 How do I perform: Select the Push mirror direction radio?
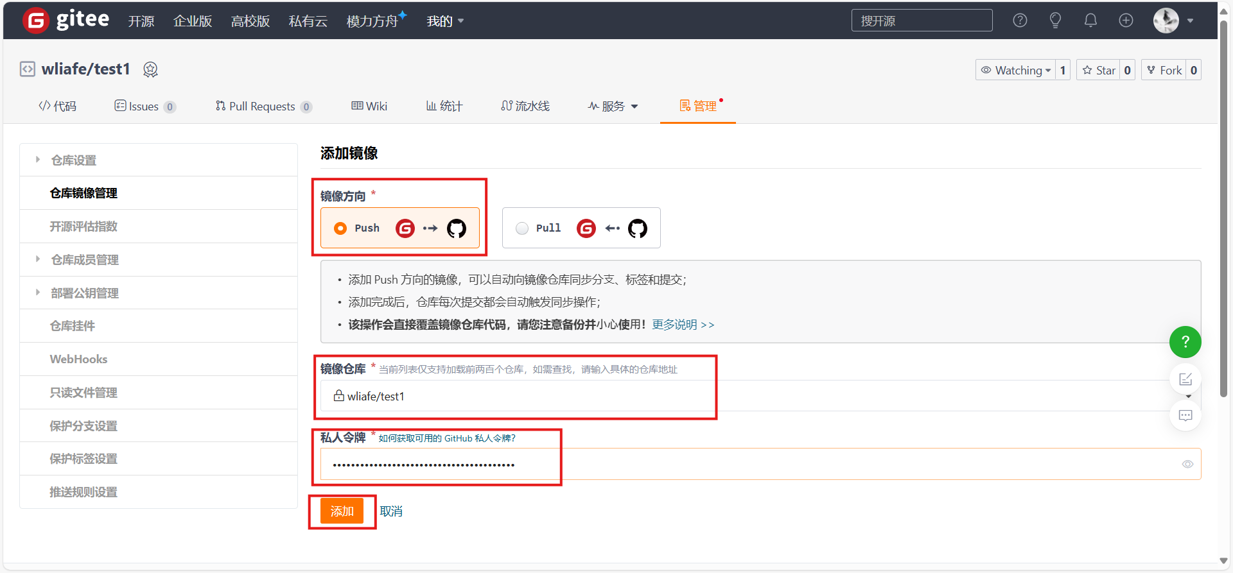340,228
